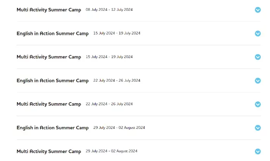Image resolution: width=270 pixels, height=161 pixels.
Task: Click blue chevron for Multi Activity 15 July
Action: tap(258, 57)
